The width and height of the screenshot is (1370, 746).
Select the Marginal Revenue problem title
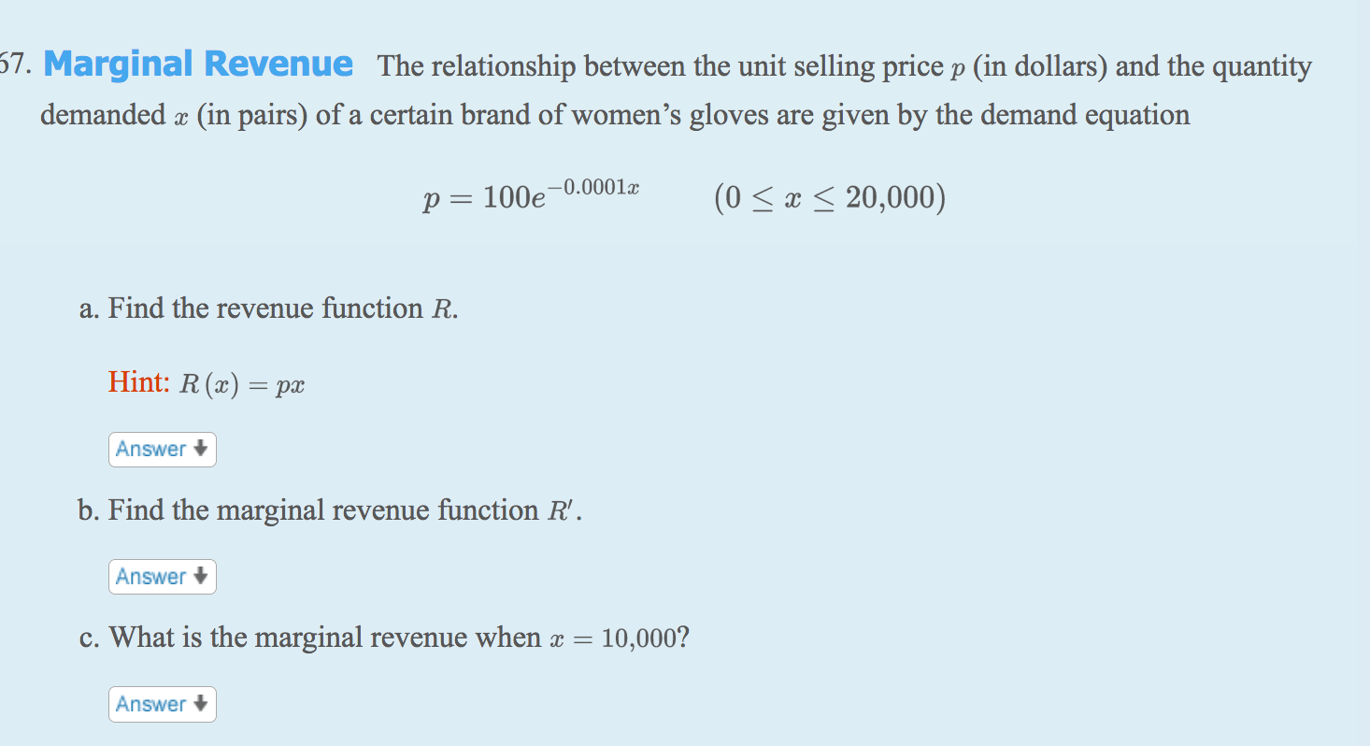[x=196, y=64]
